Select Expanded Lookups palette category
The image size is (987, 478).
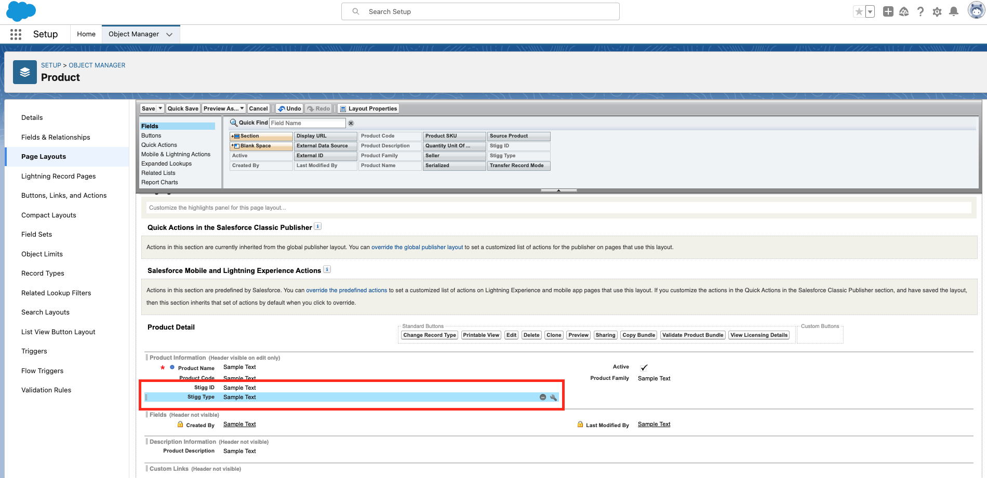point(166,163)
